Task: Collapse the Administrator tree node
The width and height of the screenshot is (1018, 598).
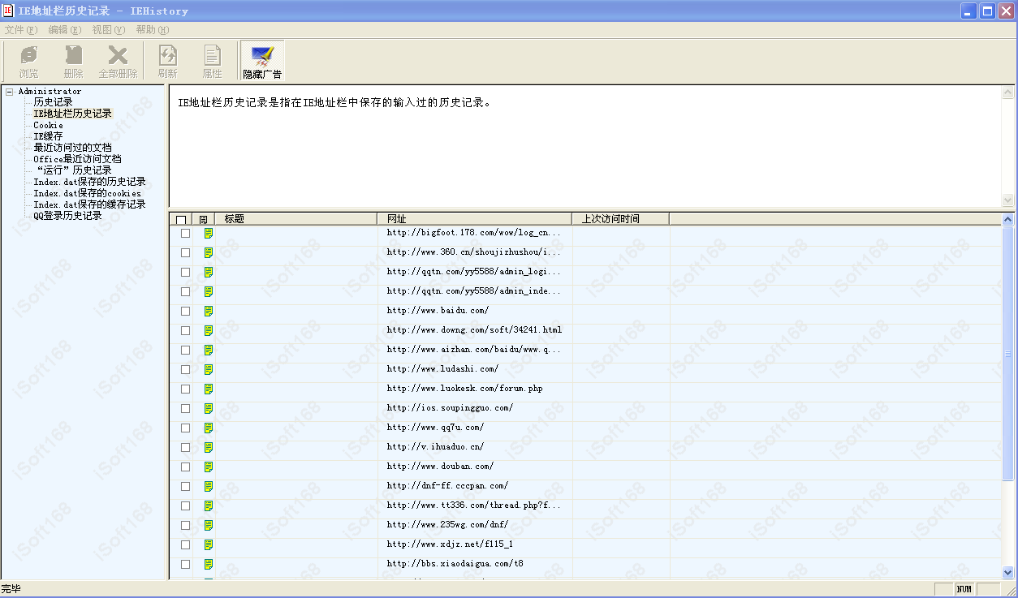Action: click(9, 92)
